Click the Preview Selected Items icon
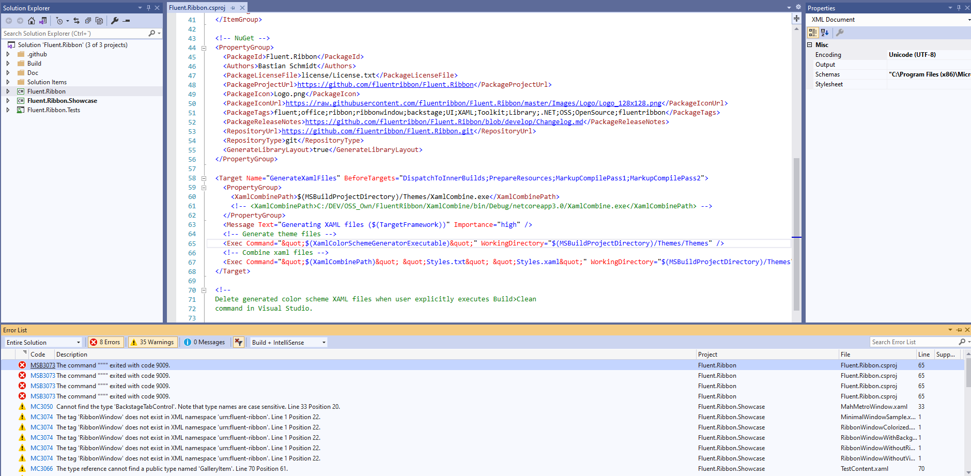 [99, 21]
